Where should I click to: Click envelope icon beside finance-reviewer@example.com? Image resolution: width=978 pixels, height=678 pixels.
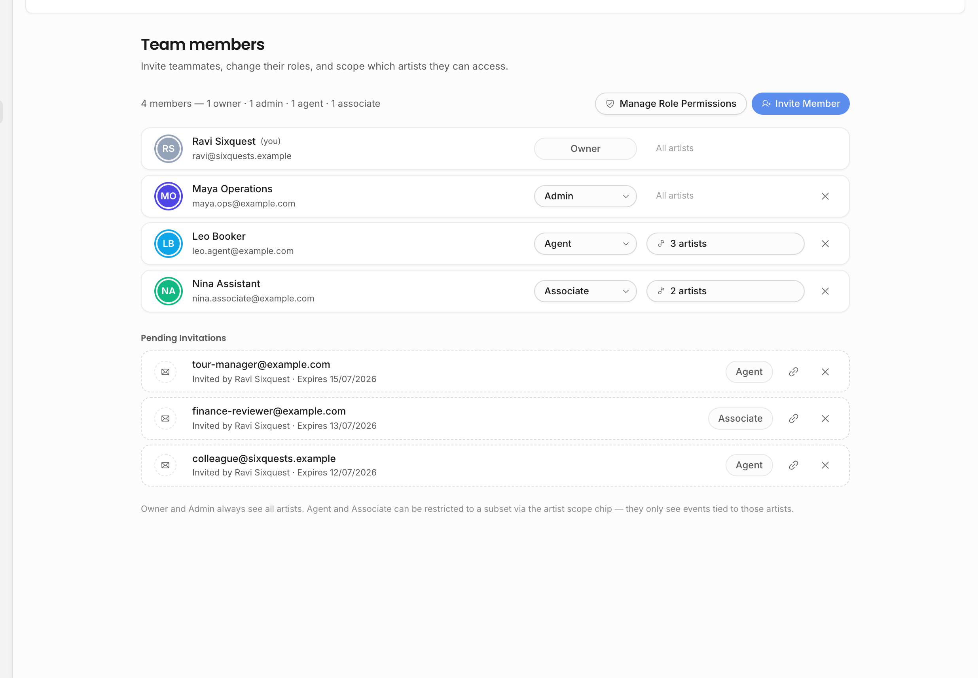point(165,419)
